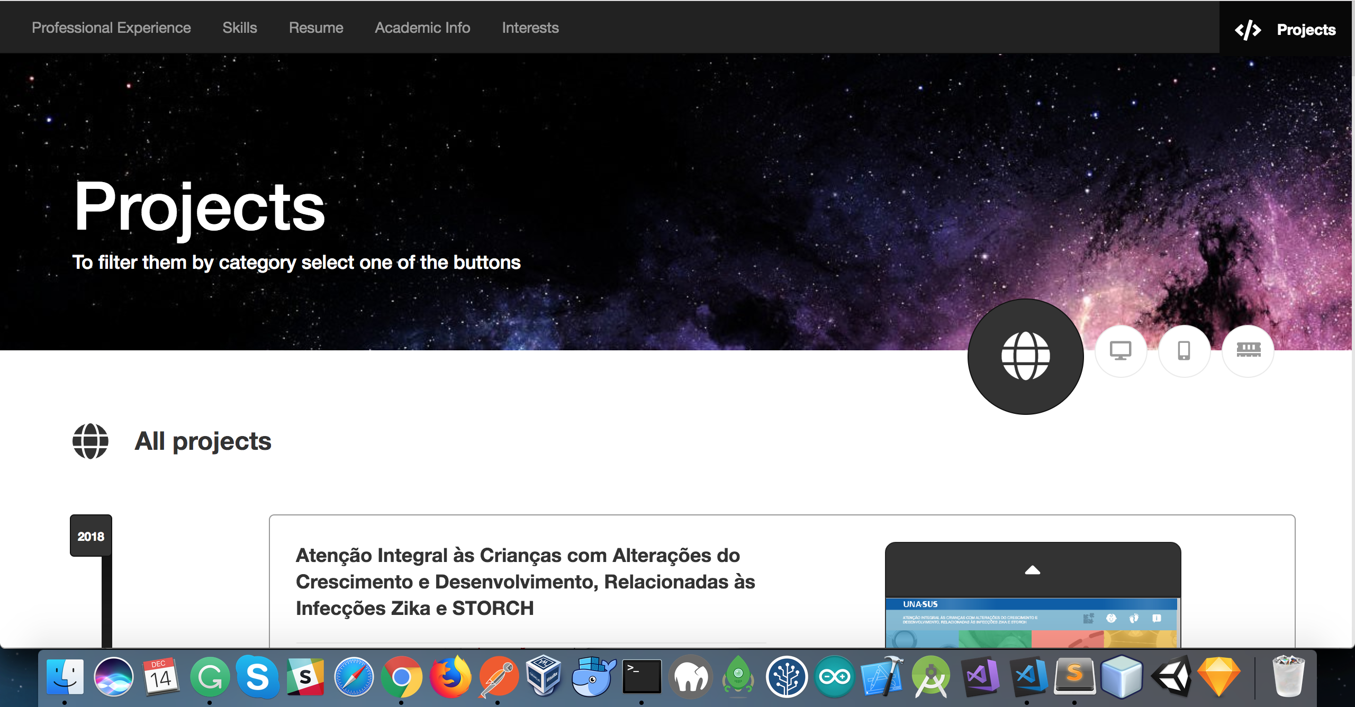Navigate to Academic Info

422,28
